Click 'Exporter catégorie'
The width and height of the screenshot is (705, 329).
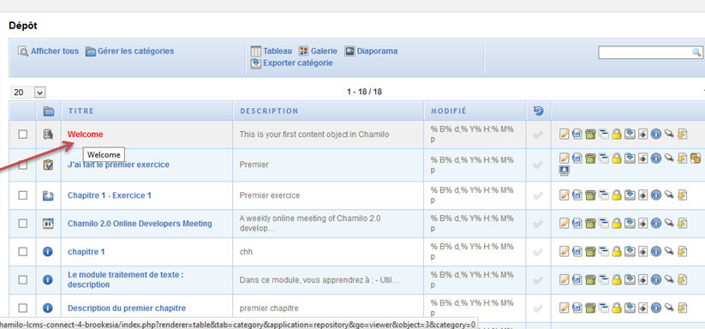[x=292, y=63]
